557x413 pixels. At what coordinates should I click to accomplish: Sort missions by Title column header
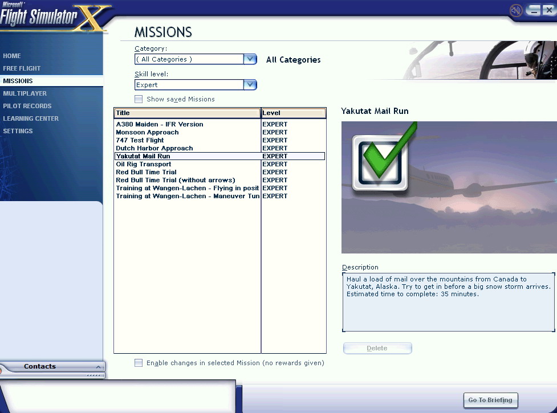click(187, 113)
